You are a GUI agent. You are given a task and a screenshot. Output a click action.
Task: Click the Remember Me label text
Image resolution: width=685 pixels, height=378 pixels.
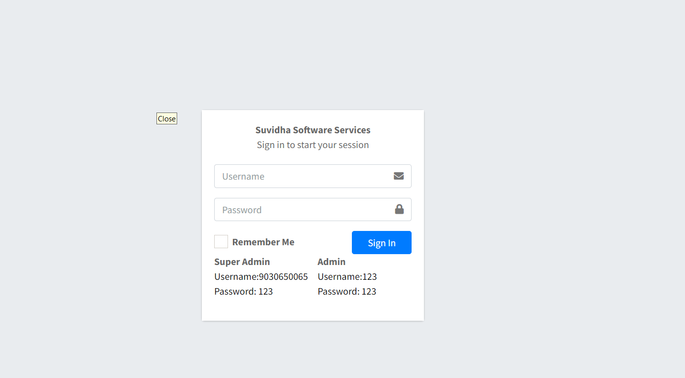tap(264, 242)
